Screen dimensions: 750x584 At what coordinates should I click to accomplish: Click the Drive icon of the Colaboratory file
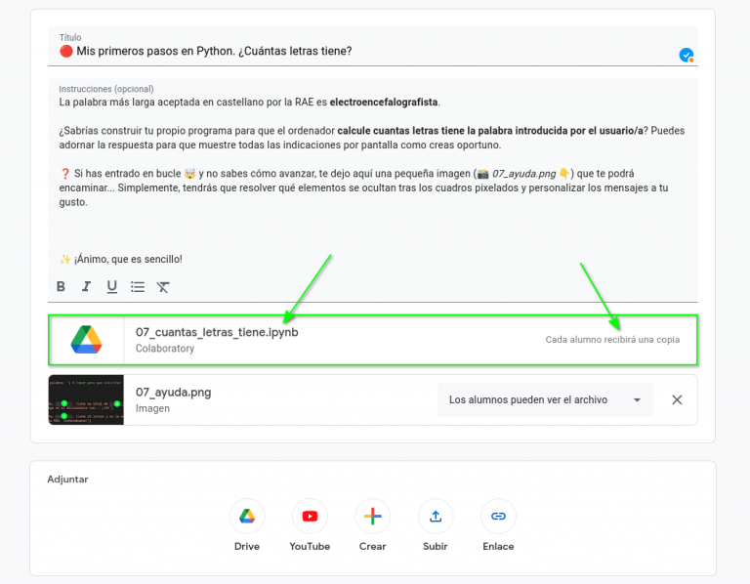tap(86, 340)
